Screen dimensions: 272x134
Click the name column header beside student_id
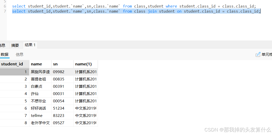pos(40,64)
